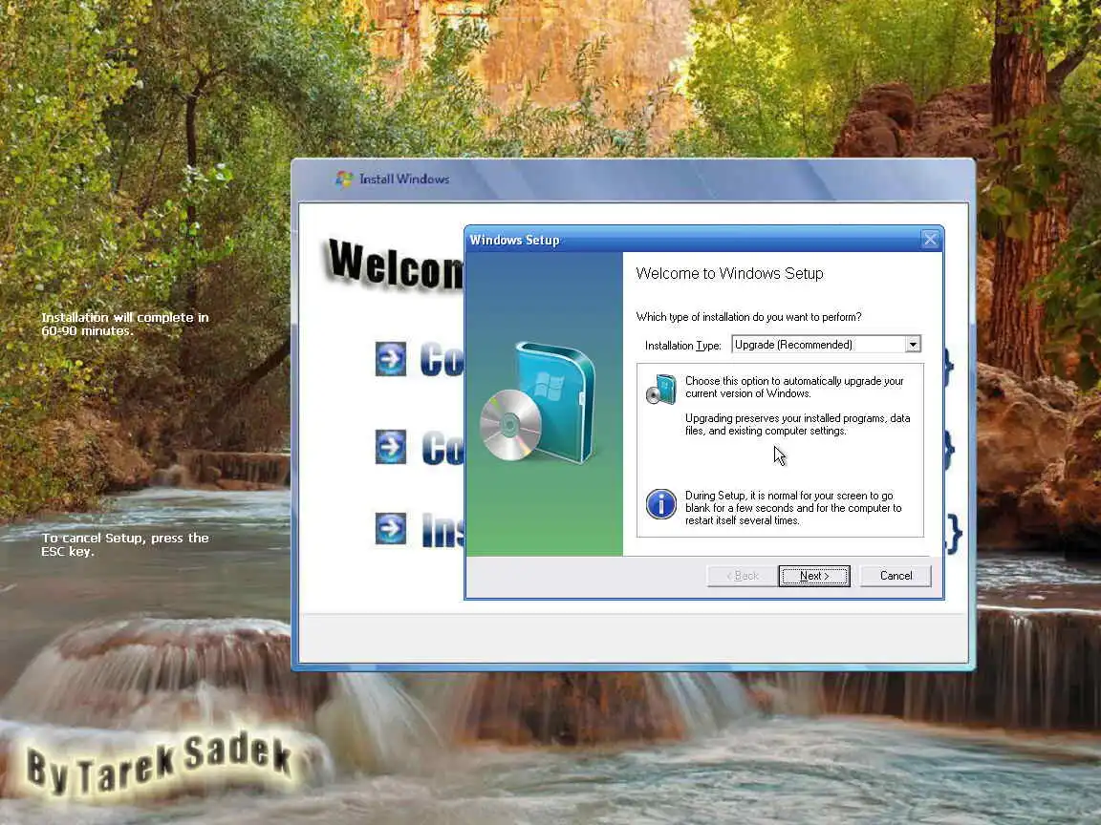Click the Next button in Windows Setup
The width and height of the screenshot is (1101, 825).
click(814, 576)
